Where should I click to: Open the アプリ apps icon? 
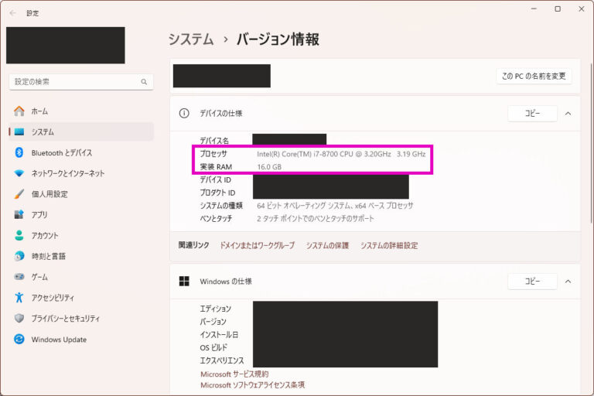[x=19, y=214]
